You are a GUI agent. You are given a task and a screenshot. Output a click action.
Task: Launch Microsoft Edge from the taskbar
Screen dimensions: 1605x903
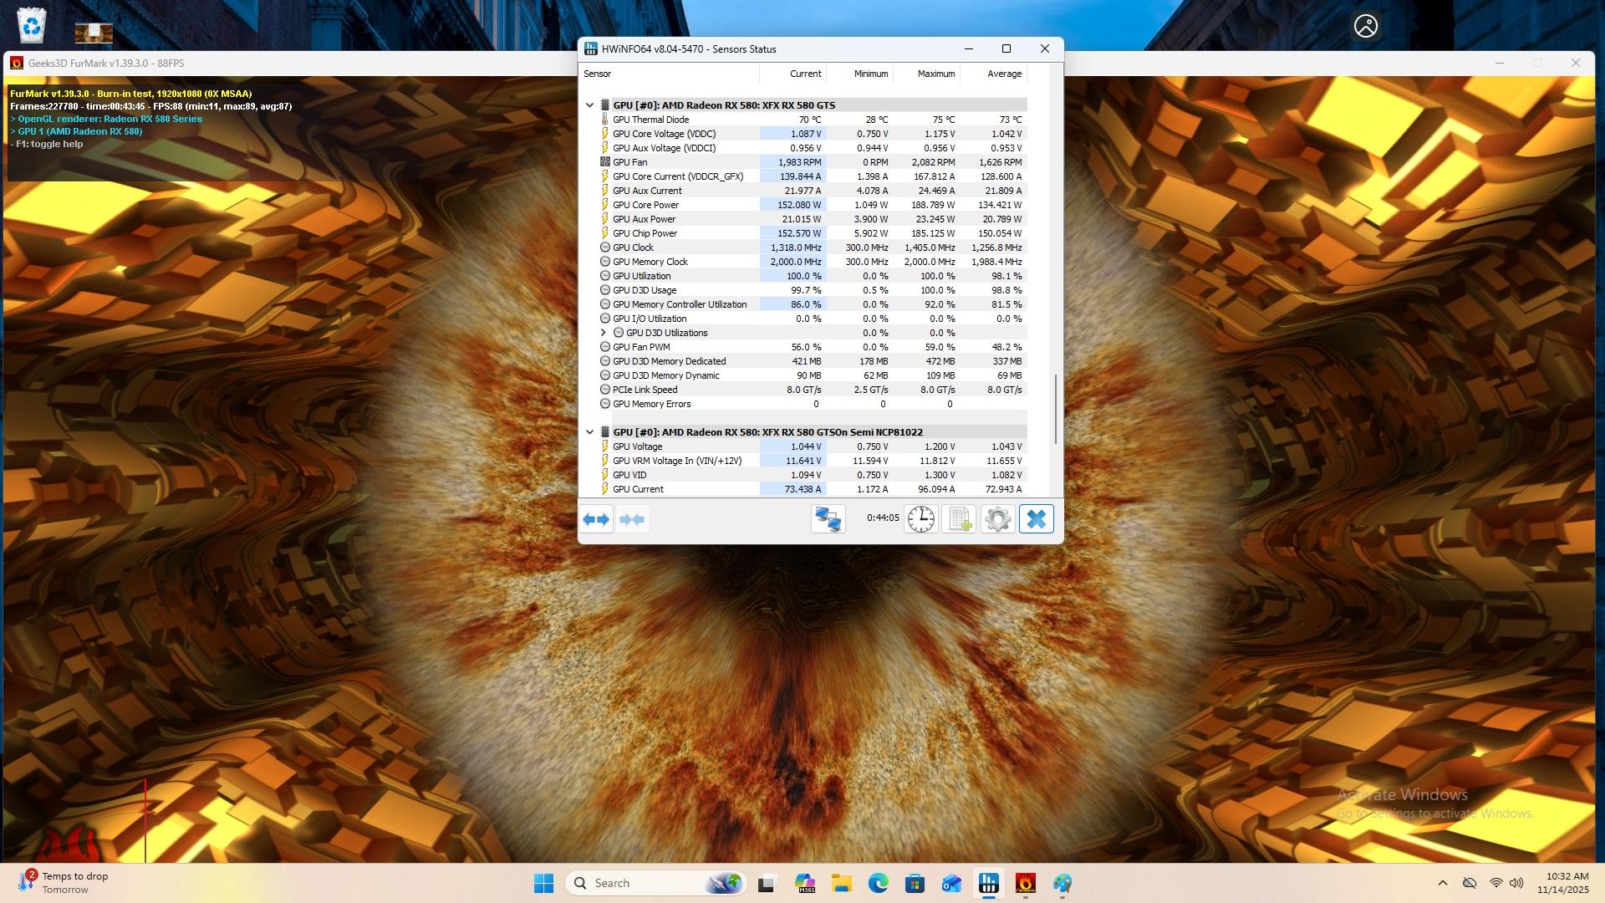pyautogui.click(x=878, y=883)
